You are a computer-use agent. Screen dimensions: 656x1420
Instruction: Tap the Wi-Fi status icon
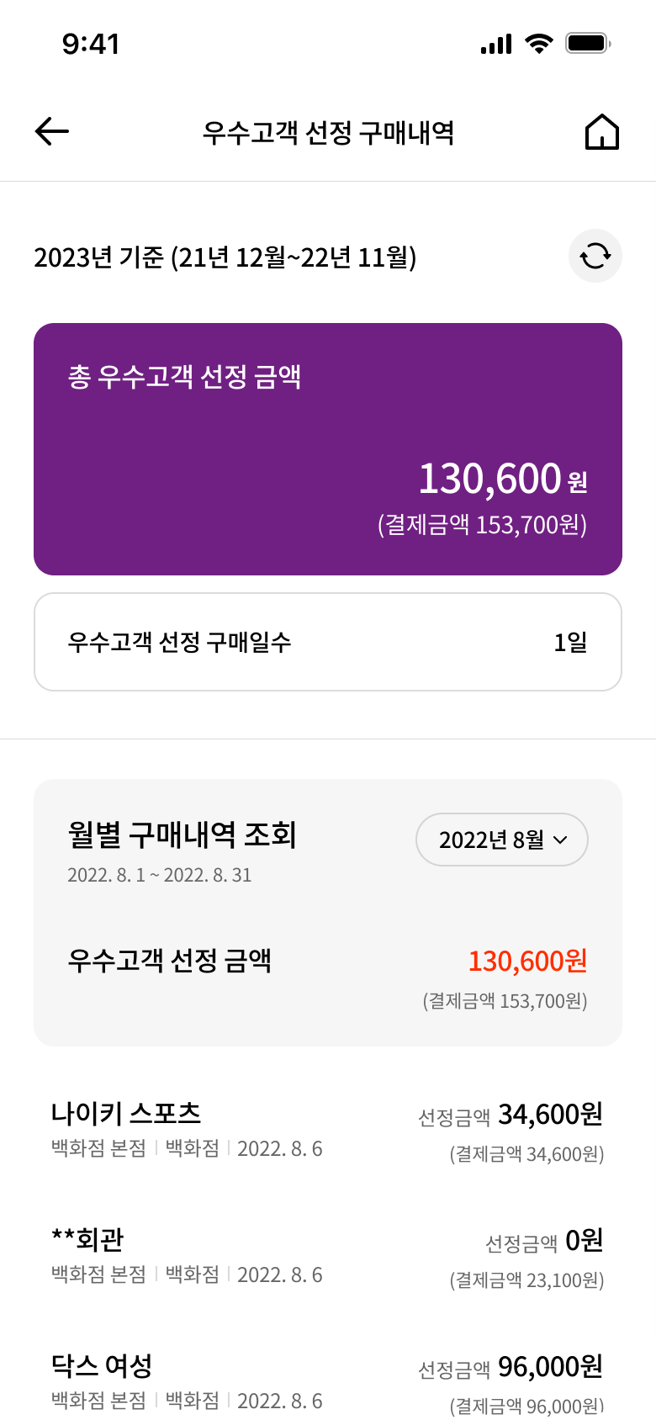point(538,44)
